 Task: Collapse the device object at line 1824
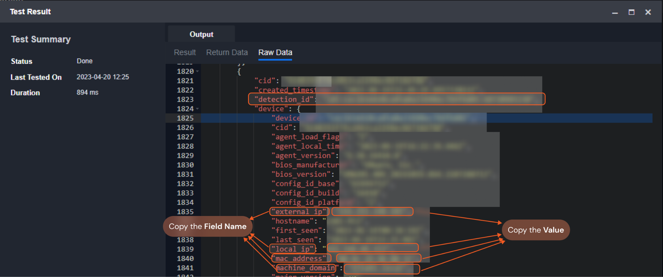click(x=197, y=109)
